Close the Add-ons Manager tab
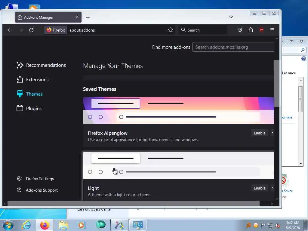 click(x=77, y=17)
